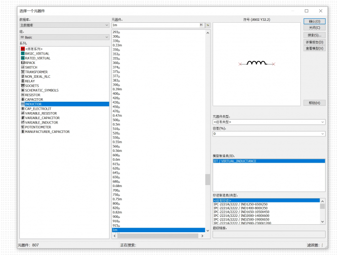
Task: Open the search (S) dialog button
Action: point(314,35)
